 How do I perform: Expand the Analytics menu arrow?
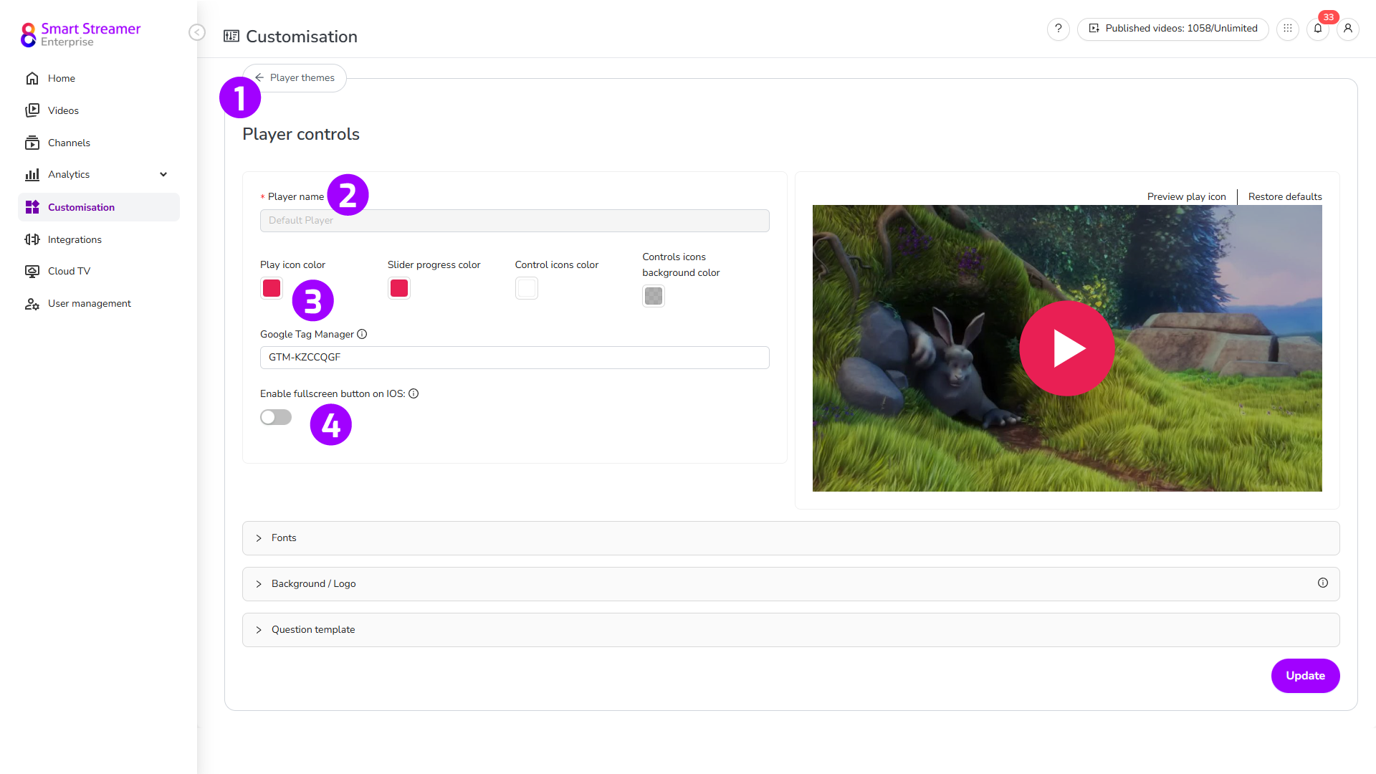(x=163, y=174)
